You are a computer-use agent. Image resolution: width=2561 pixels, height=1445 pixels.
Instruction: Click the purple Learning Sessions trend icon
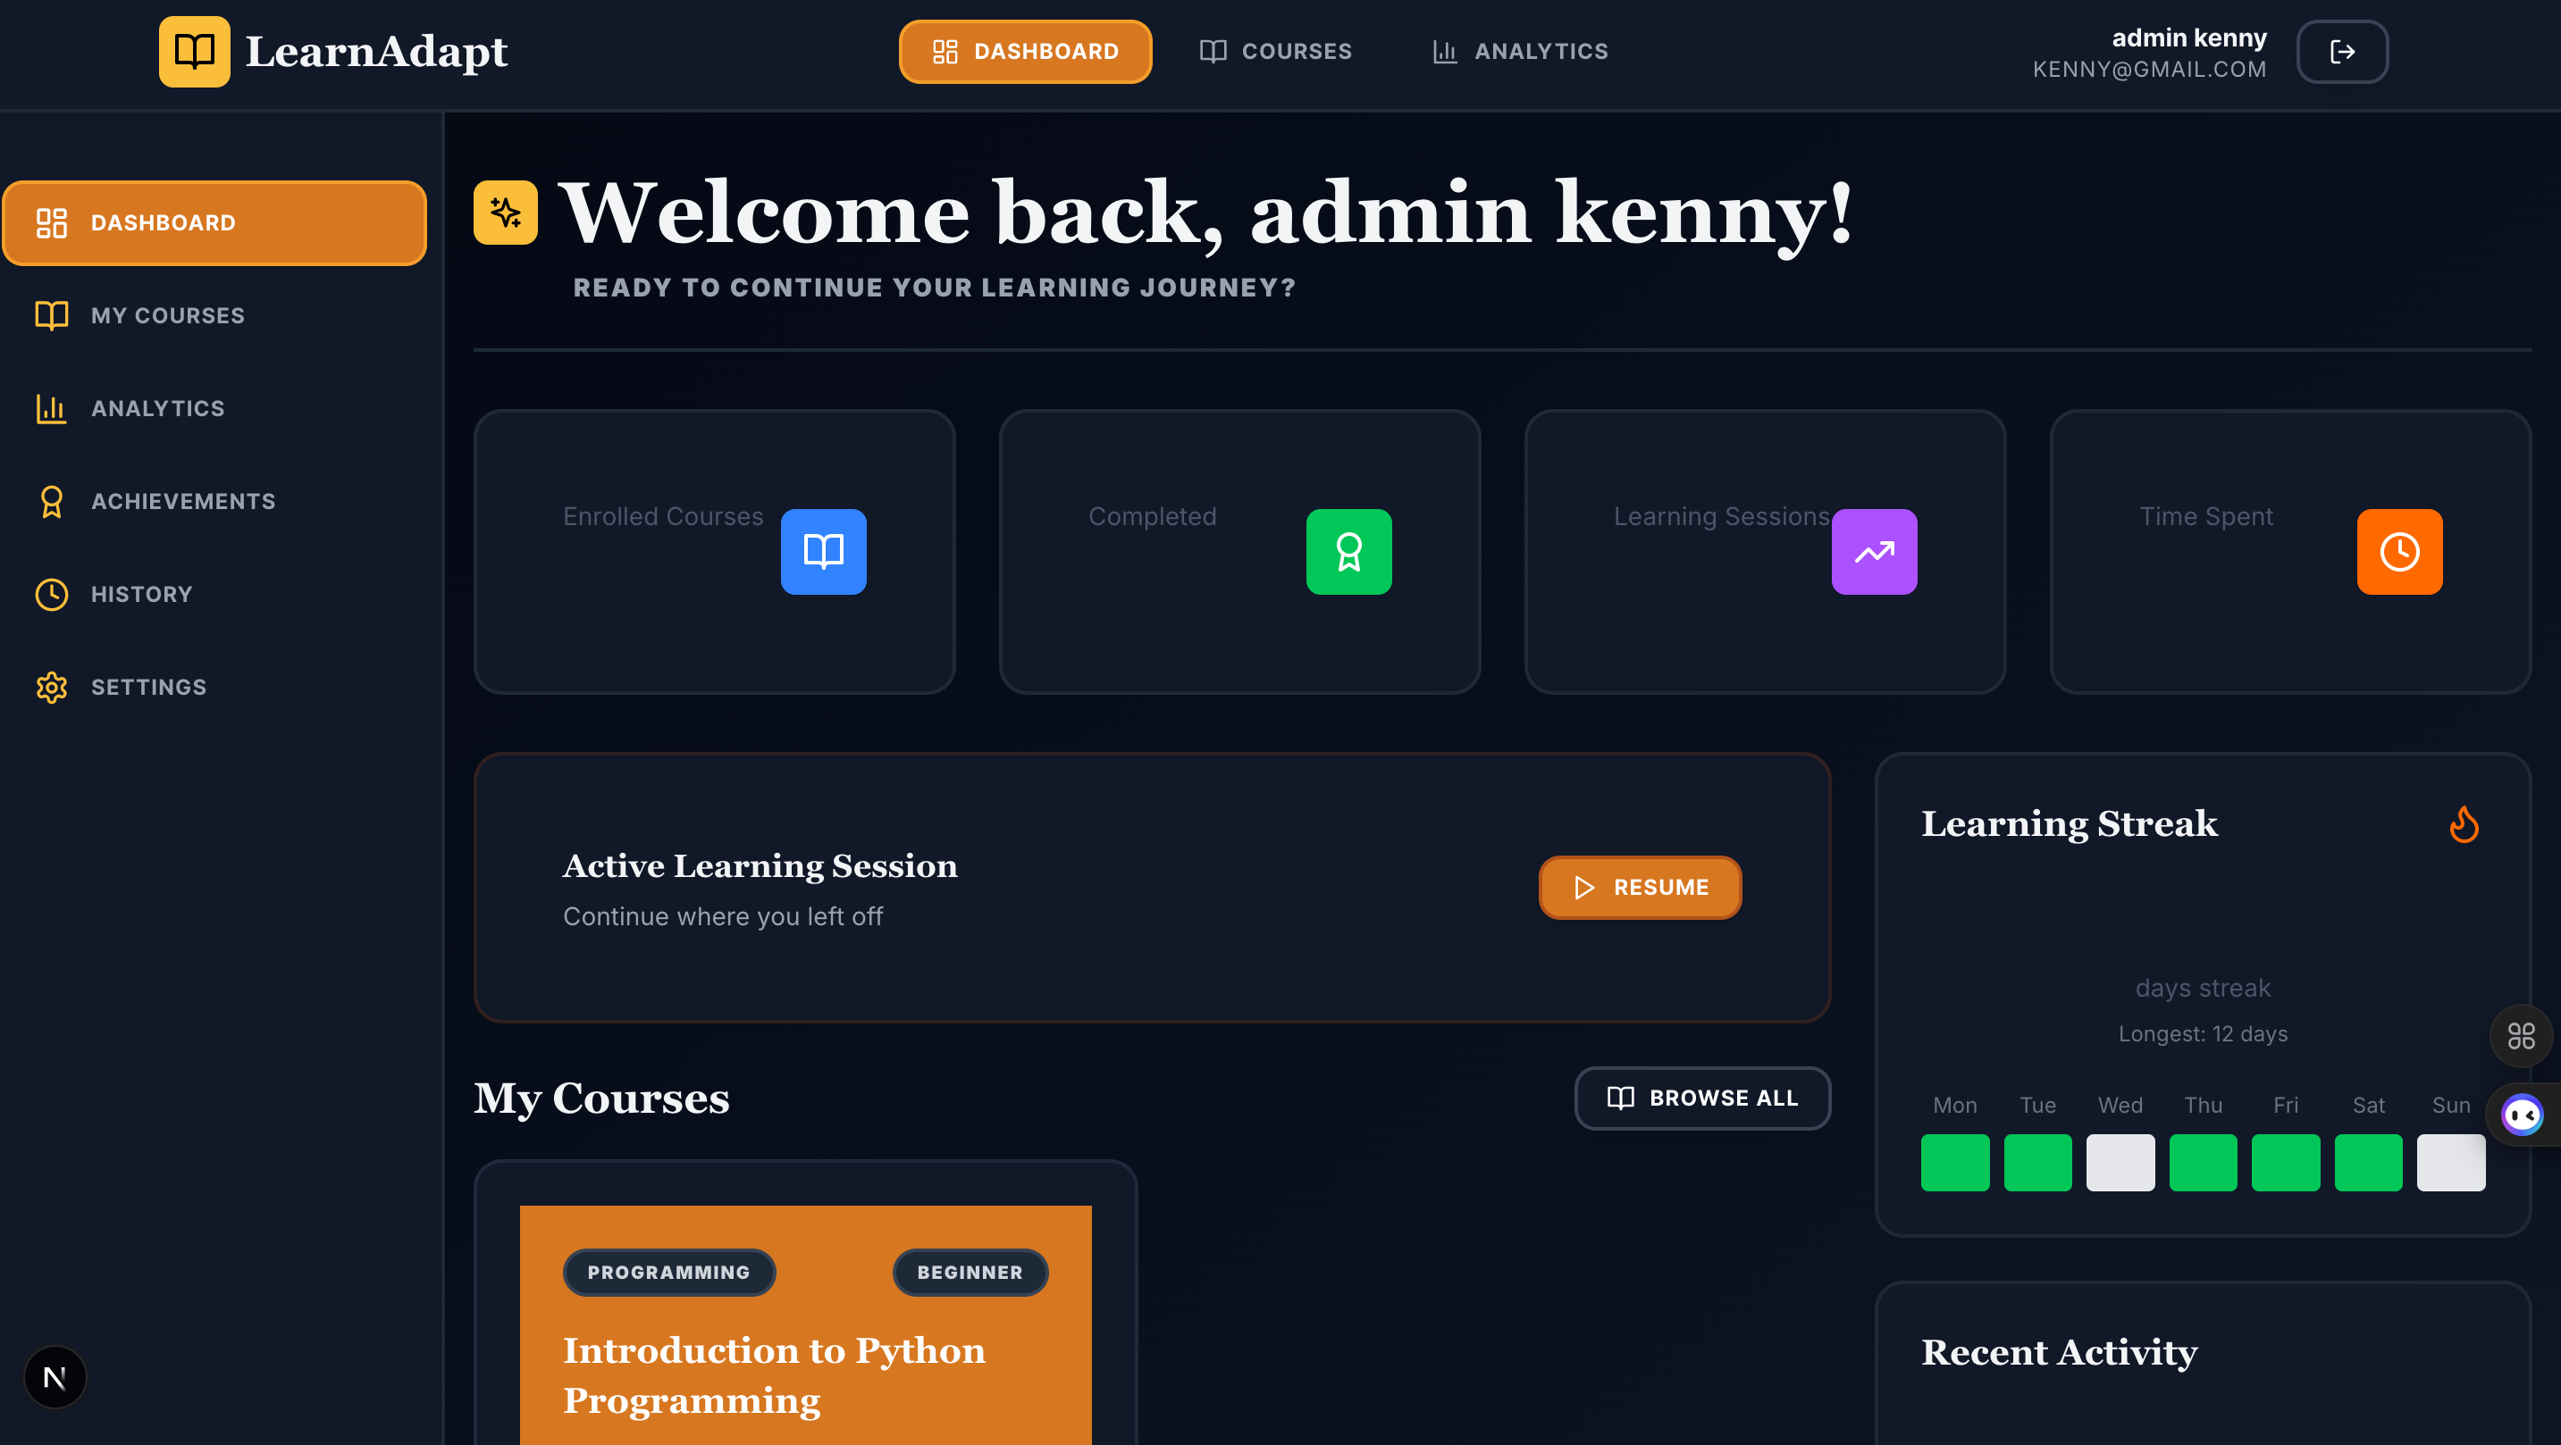1873,552
